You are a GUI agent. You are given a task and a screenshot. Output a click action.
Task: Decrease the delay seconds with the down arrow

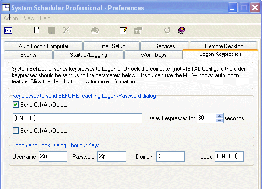[x=220, y=120]
